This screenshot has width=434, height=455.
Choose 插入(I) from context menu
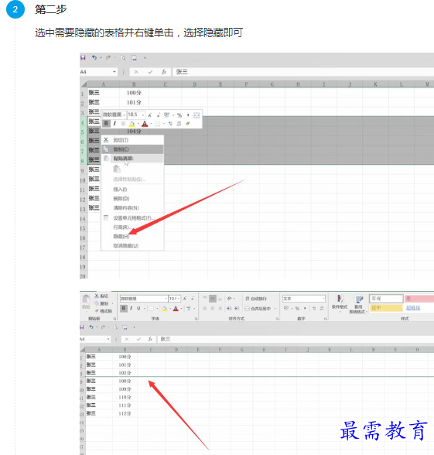click(132, 190)
